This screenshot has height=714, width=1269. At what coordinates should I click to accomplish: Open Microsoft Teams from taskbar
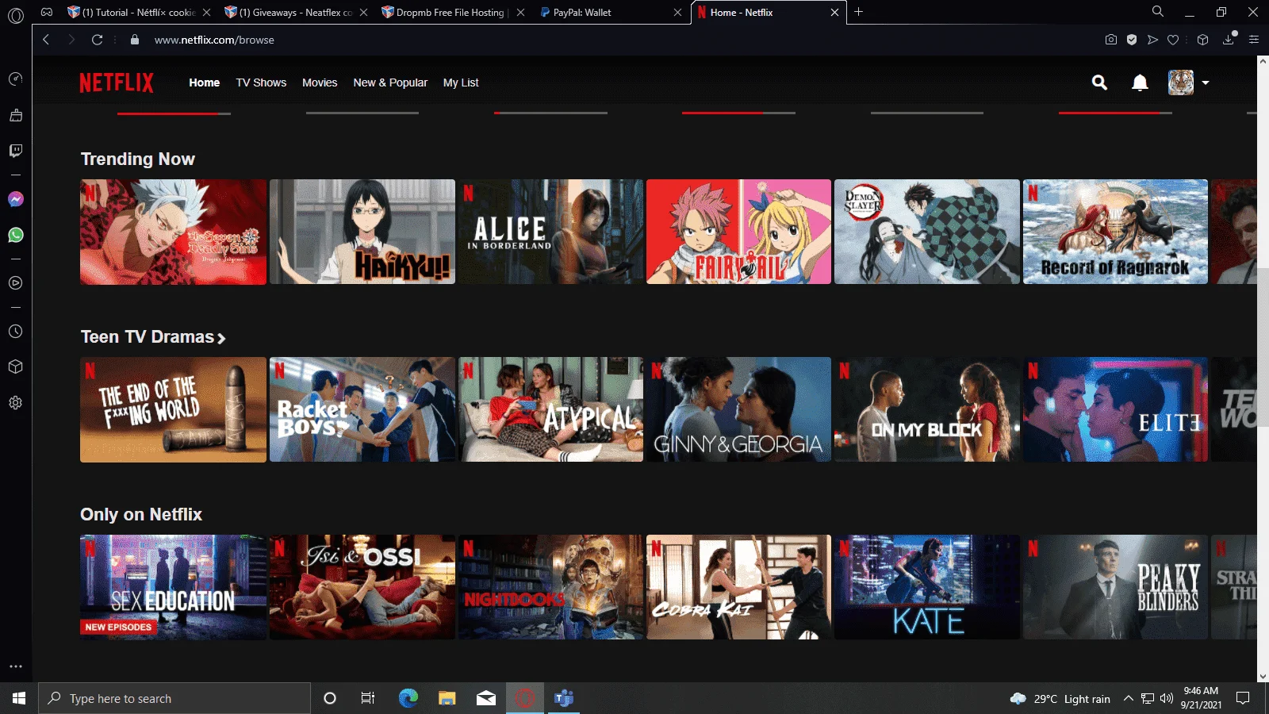coord(564,698)
